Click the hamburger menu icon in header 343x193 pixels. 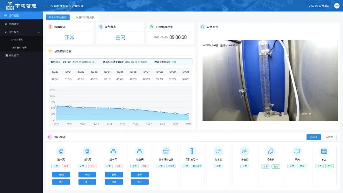[46, 6]
